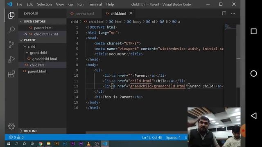
Task: Tap the Android back triangle button
Action: tap(253, 116)
